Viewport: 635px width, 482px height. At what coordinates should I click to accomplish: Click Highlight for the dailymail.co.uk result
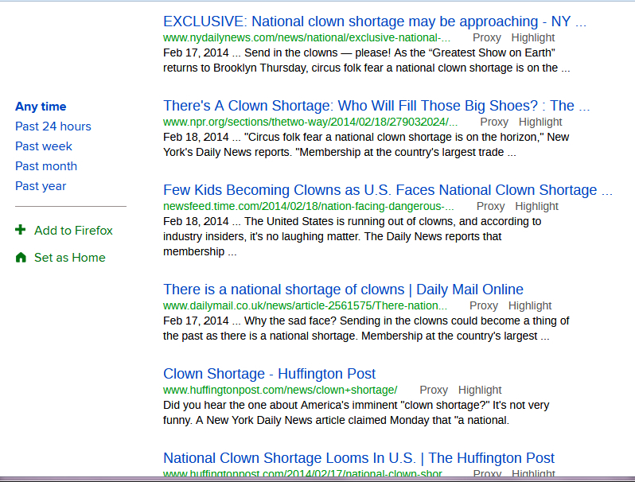(x=530, y=305)
